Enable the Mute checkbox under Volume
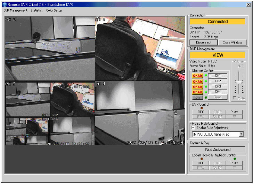The image size is (253, 184). pos(235,98)
